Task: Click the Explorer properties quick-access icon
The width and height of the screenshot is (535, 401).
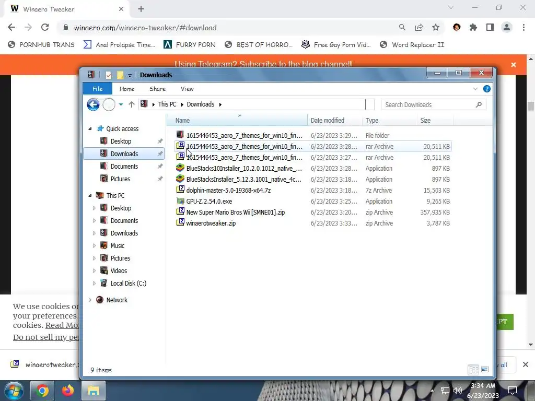Action: [109, 75]
